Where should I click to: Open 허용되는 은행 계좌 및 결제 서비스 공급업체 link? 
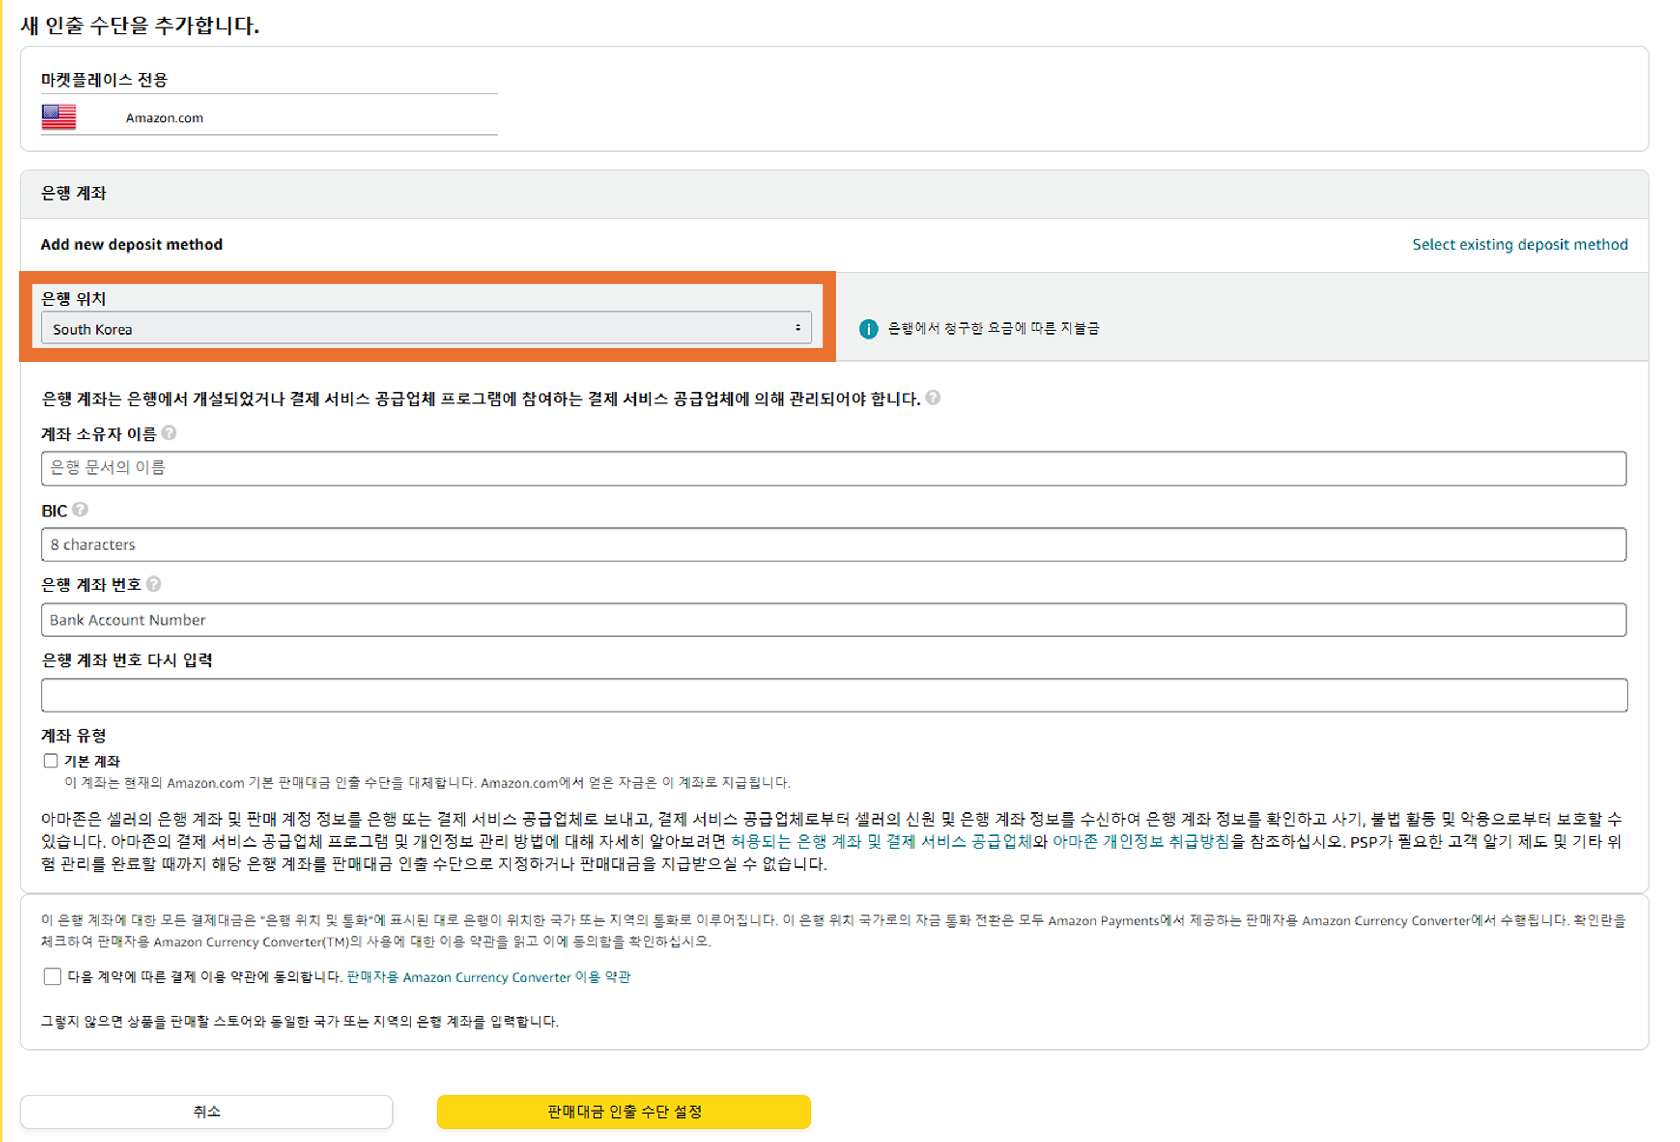[880, 841]
